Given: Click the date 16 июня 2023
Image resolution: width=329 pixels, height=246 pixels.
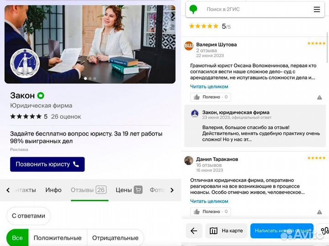Looking at the screenshot, I should (209, 170).
